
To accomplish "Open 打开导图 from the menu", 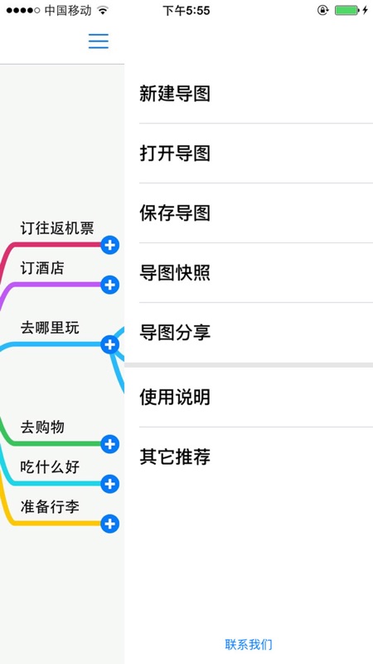I will (249, 154).
